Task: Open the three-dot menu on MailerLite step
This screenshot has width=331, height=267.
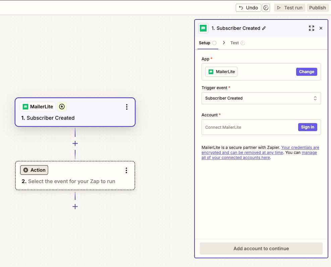Action: point(127,107)
